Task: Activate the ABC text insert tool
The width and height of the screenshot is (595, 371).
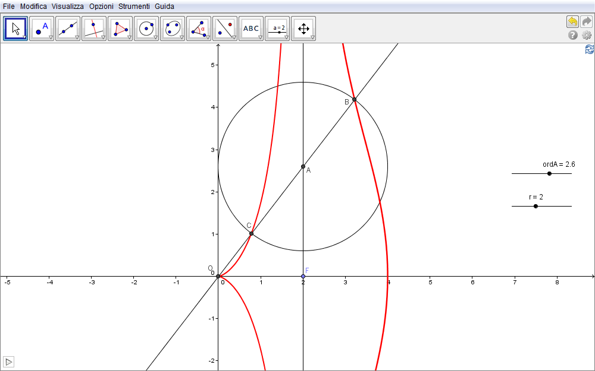Action: click(251, 28)
